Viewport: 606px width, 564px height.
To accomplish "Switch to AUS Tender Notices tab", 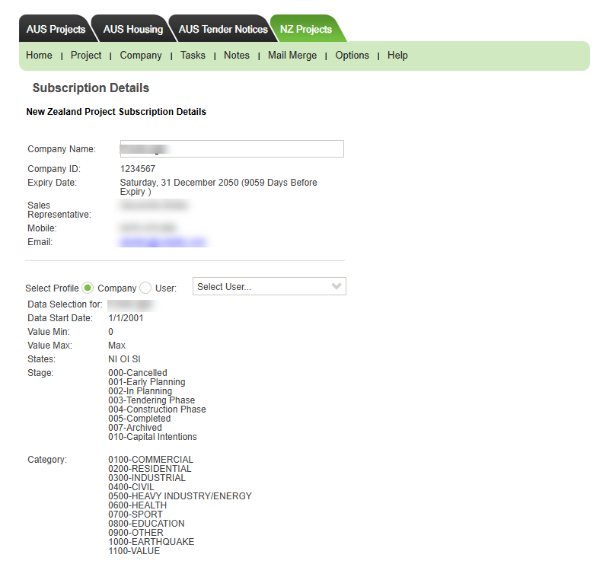I will [223, 29].
